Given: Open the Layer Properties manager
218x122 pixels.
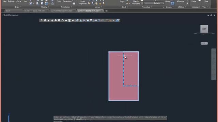Looking at the screenshot, I should coord(82,2).
